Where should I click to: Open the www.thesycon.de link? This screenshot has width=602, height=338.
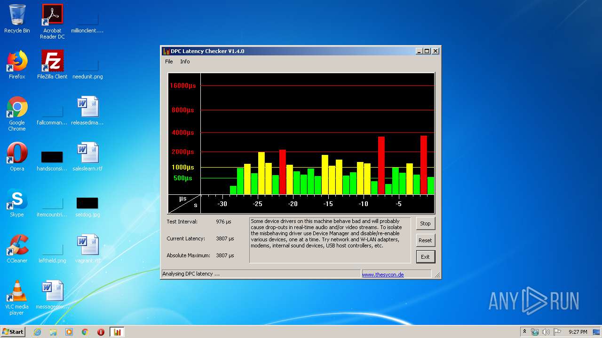(x=383, y=275)
